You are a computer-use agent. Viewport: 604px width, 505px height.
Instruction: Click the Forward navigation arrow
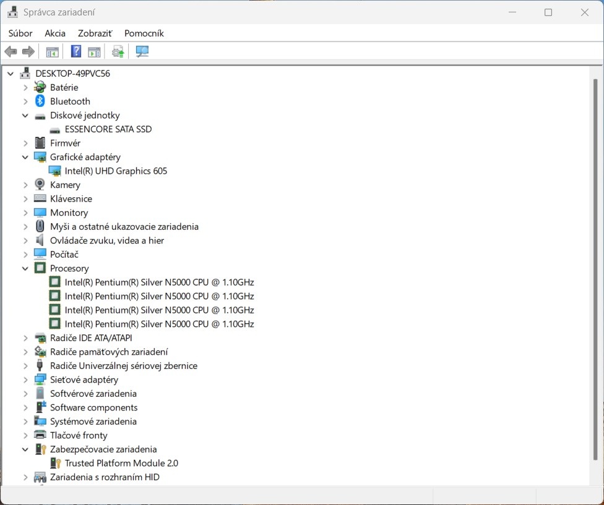click(28, 51)
